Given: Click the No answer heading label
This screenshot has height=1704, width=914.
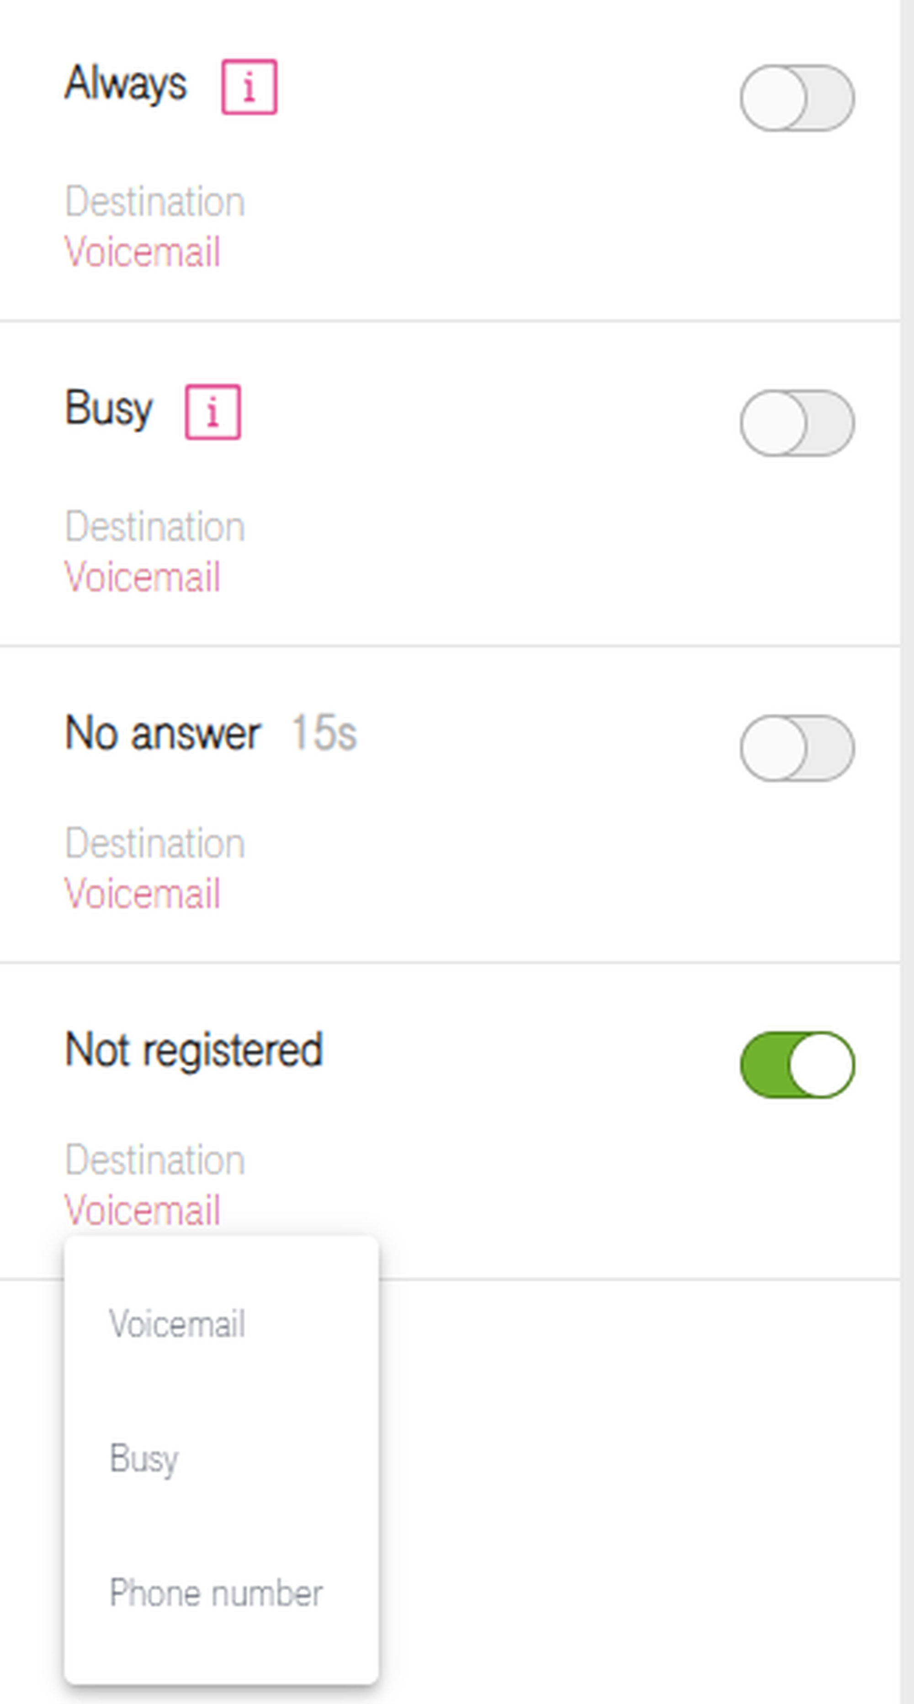Looking at the screenshot, I should coord(163,734).
